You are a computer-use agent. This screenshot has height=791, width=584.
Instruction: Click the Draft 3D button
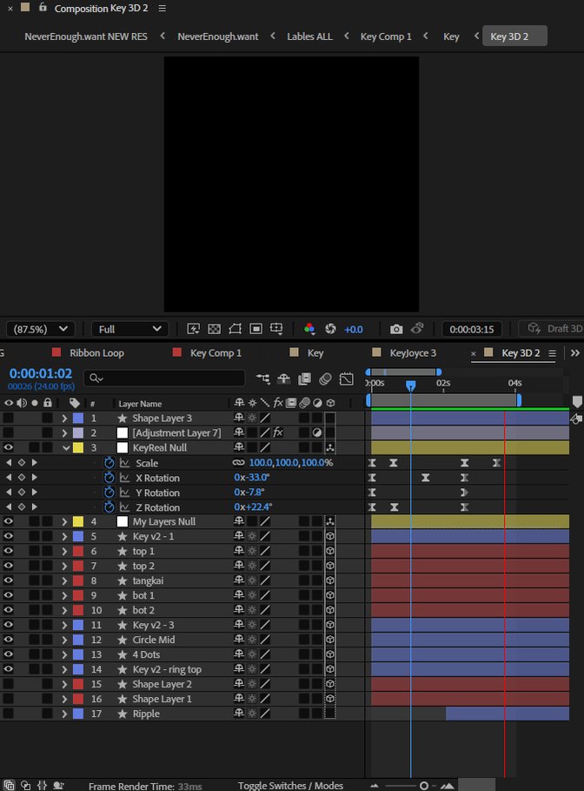pos(554,329)
